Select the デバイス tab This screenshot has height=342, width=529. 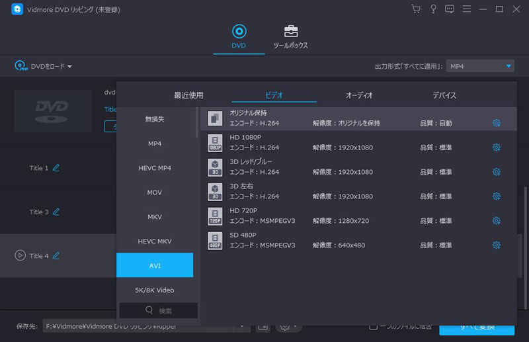pos(444,95)
